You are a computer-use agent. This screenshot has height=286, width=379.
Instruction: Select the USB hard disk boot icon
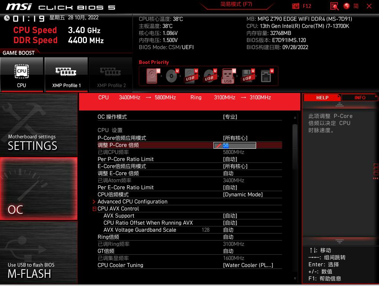click(191, 76)
